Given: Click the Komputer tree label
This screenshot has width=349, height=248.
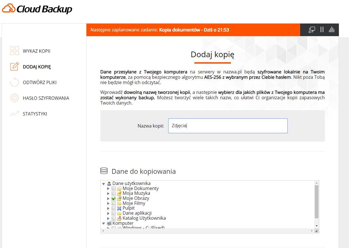Looking at the screenshot, I should click(123, 223).
